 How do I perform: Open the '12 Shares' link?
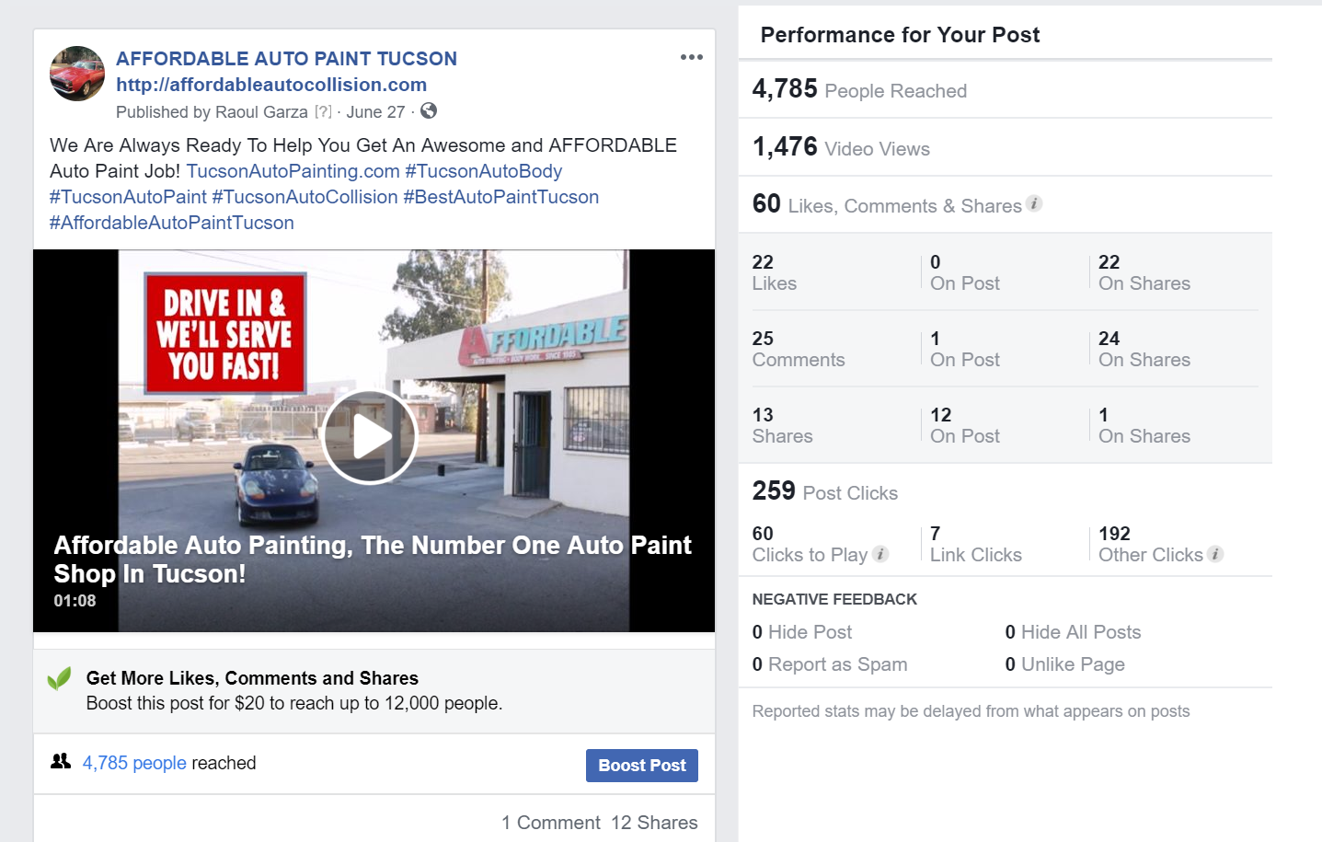654,823
